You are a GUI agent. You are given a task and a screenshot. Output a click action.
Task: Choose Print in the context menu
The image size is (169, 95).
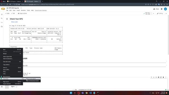12,72
